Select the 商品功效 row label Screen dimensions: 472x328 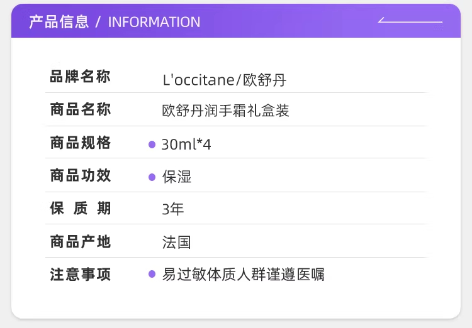(80, 176)
